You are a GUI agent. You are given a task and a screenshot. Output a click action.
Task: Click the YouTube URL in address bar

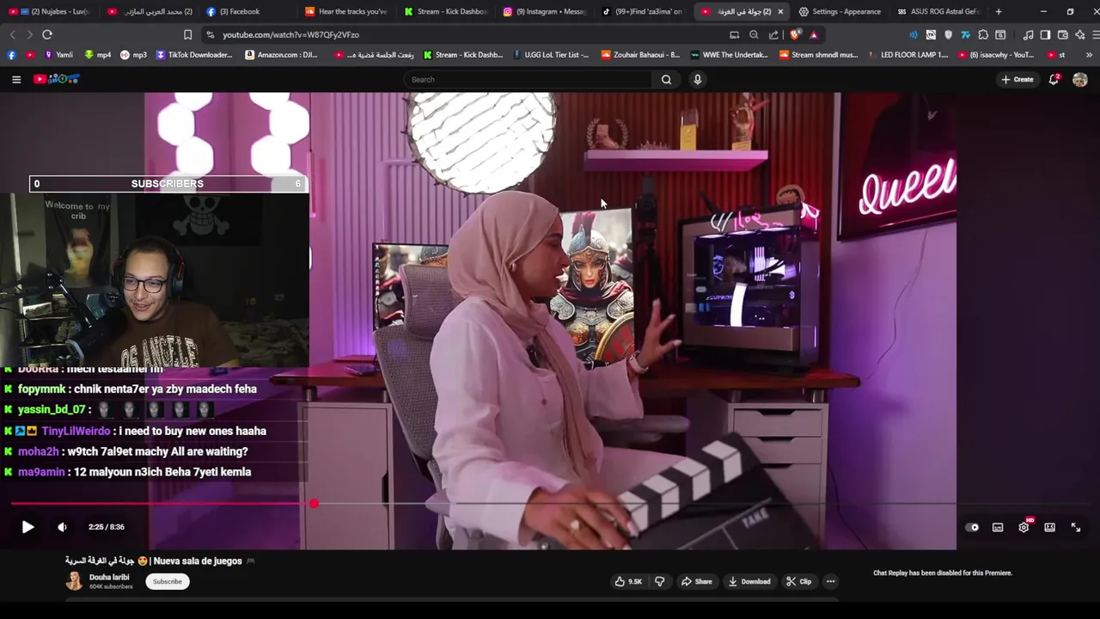(x=290, y=34)
